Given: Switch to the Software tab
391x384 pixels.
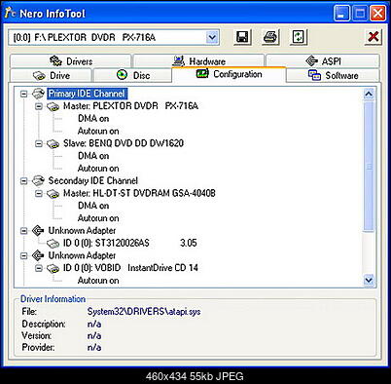Looking at the screenshot, I should pyautogui.click(x=333, y=75).
